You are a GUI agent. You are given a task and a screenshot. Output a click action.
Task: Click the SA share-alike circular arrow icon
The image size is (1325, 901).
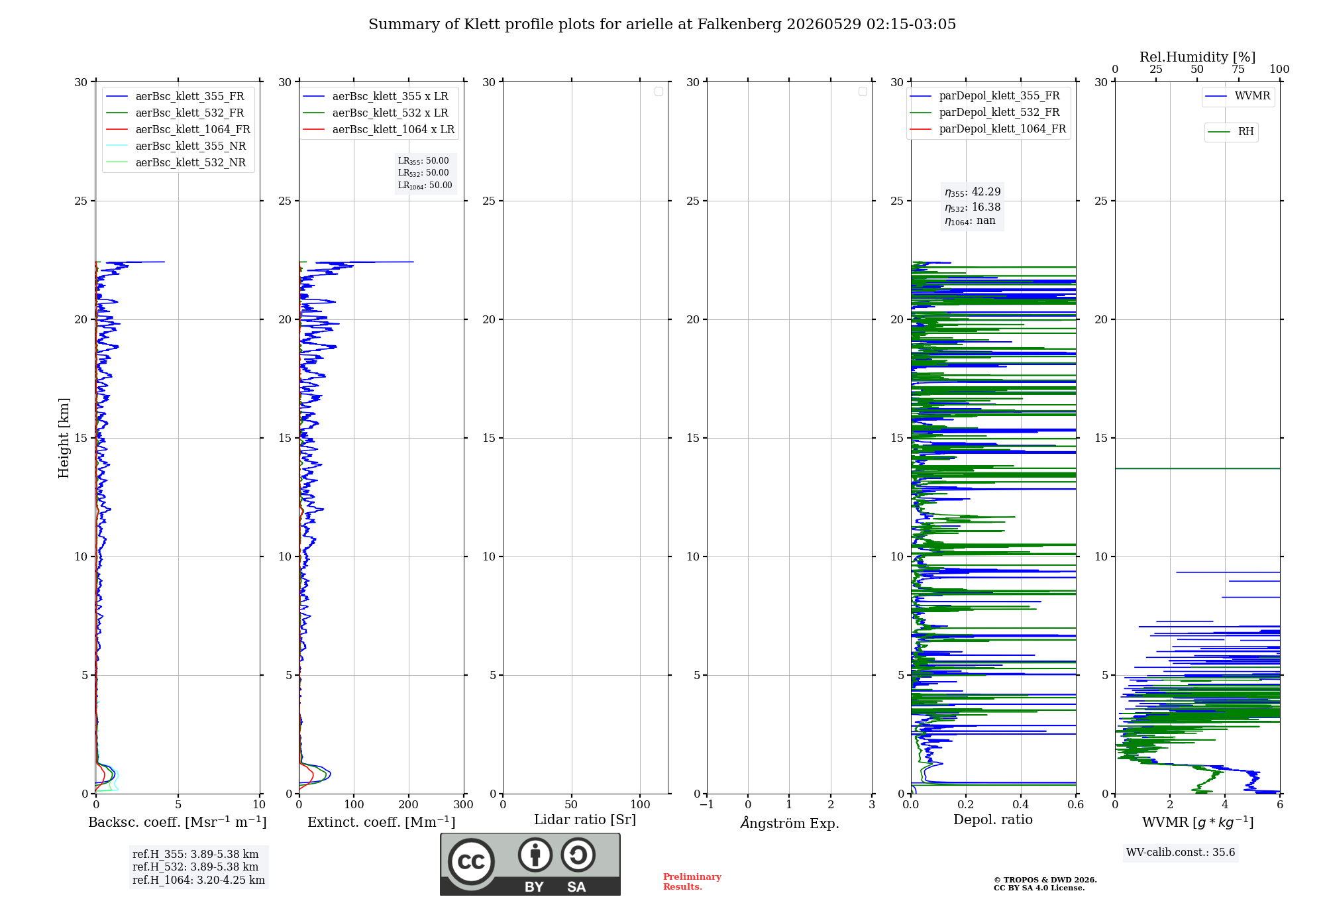tap(578, 855)
